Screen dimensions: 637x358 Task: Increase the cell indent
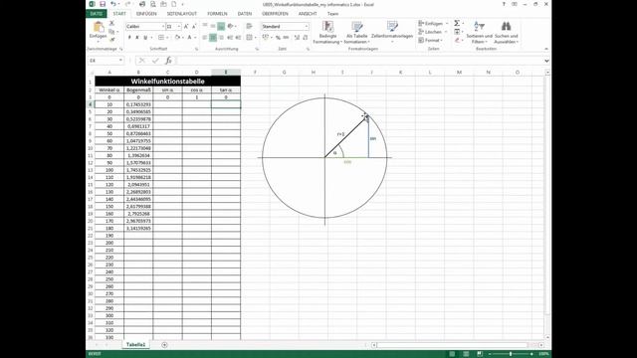pyautogui.click(x=238, y=38)
